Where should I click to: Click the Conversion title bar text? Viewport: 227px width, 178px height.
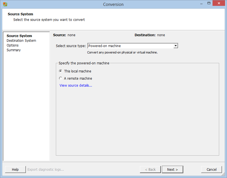(113, 4)
